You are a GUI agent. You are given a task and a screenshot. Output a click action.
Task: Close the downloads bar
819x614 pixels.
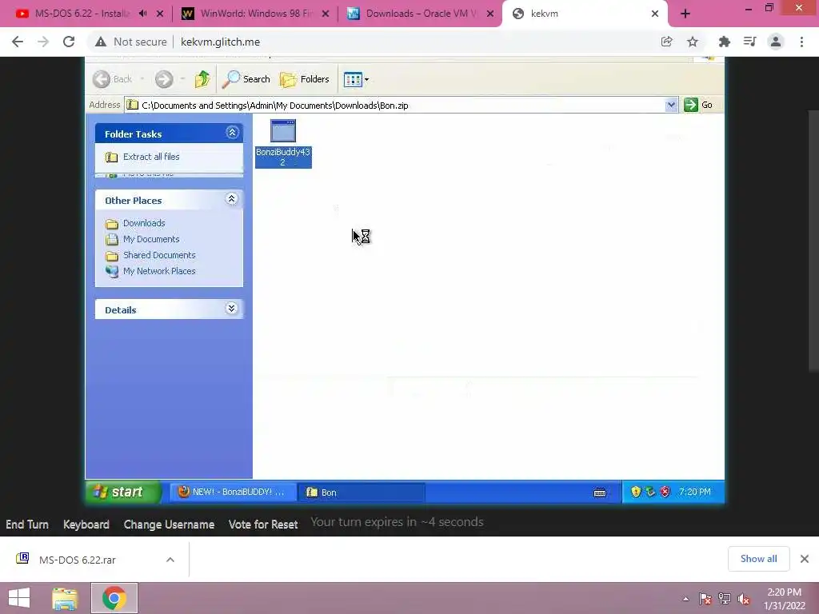click(x=805, y=559)
